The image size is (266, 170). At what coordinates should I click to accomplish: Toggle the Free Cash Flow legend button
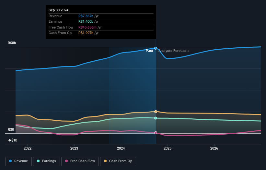(x=80, y=161)
